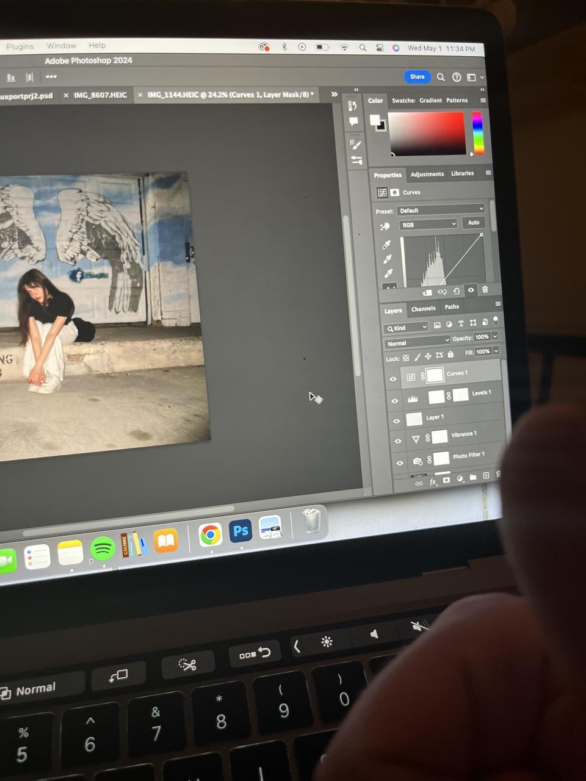Toggle the lock all padlock icon
The height and width of the screenshot is (781, 586).
coord(451,355)
